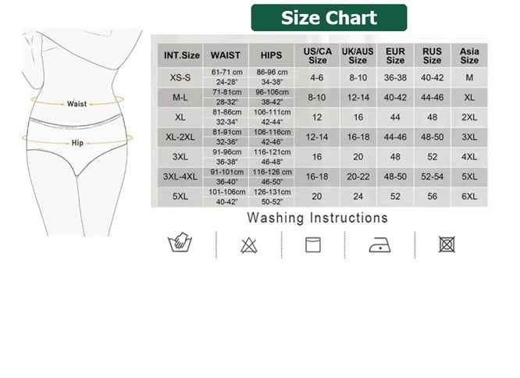Select the 3XL-4XL size row label

180,177
